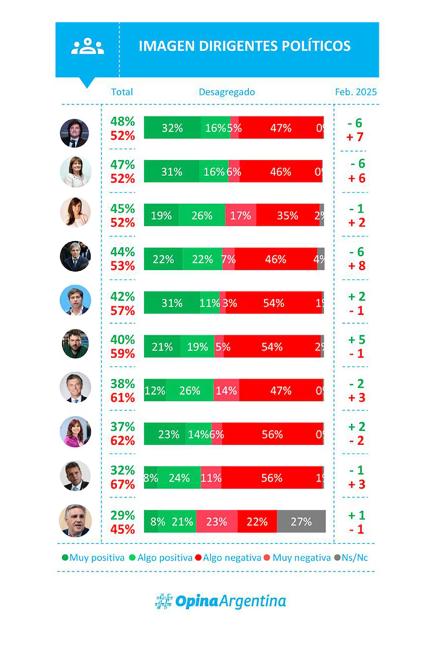Select the Total column header
This screenshot has width=437, height=655.
(x=122, y=92)
